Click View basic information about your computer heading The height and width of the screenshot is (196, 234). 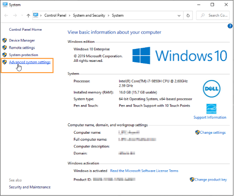[115, 32]
